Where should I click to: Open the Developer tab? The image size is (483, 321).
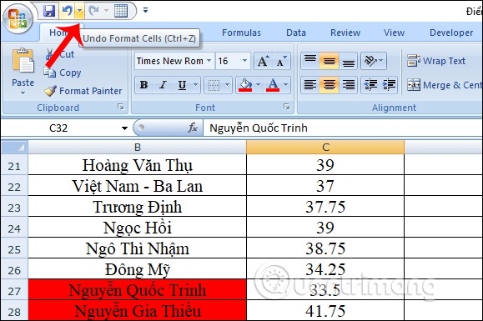pyautogui.click(x=451, y=33)
